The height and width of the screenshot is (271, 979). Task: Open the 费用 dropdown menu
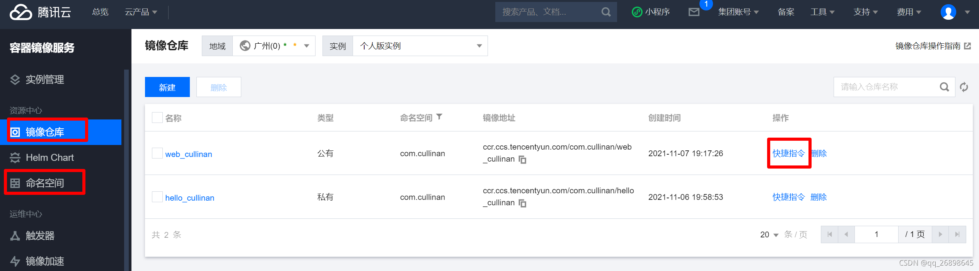(909, 12)
